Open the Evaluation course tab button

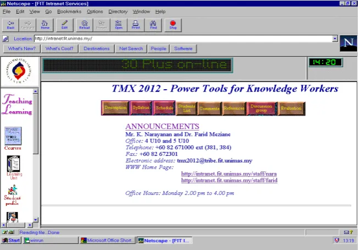pyautogui.click(x=291, y=108)
